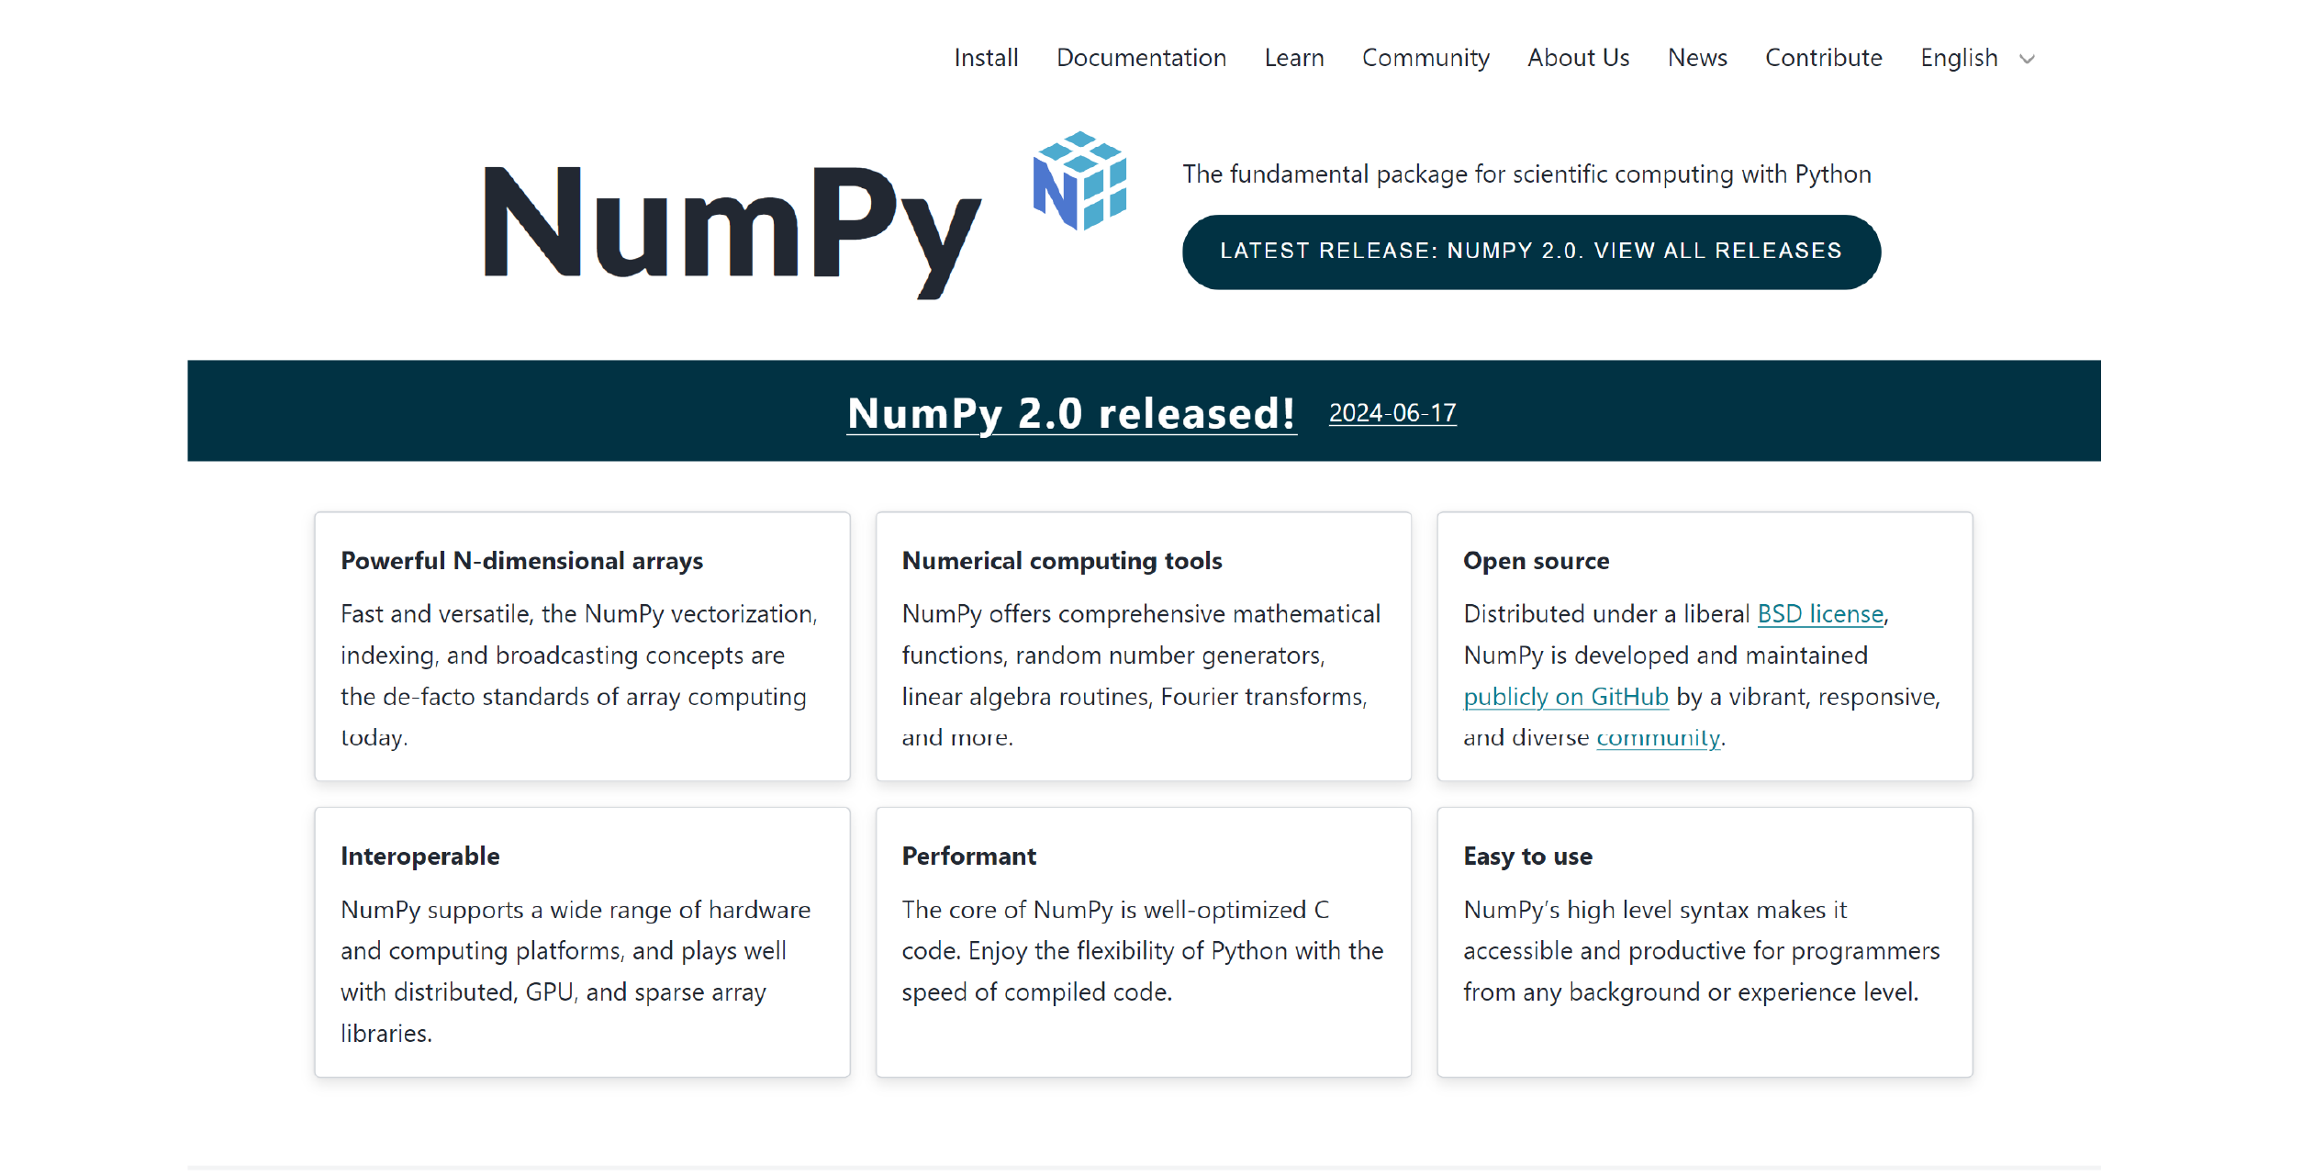Screen dimensions: 2314x1176
Task: Click the Community navigation link
Action: 1426,57
